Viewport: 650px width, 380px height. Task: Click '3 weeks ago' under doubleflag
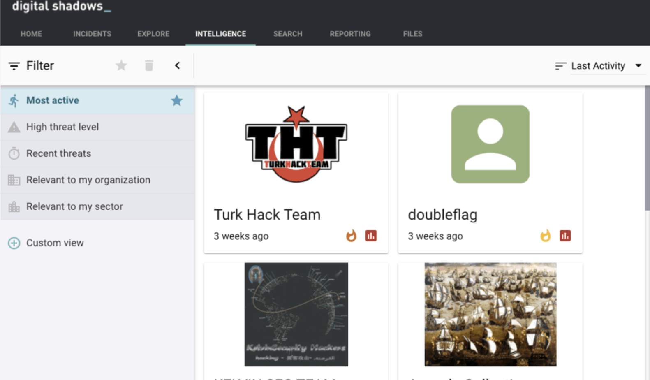(x=435, y=236)
